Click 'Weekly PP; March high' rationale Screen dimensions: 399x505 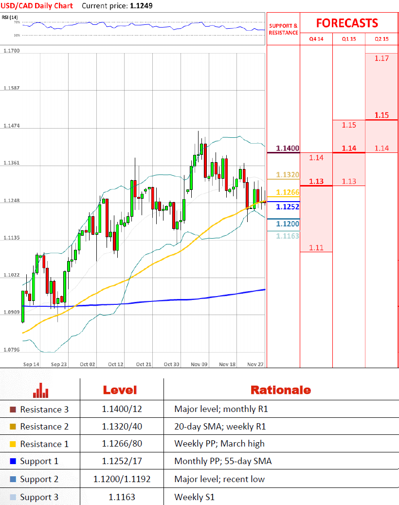(x=219, y=444)
